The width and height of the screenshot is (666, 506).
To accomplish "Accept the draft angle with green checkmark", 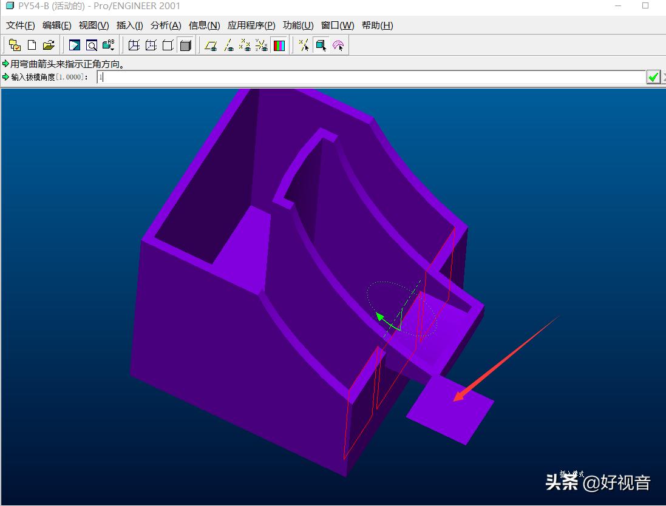I will point(653,77).
